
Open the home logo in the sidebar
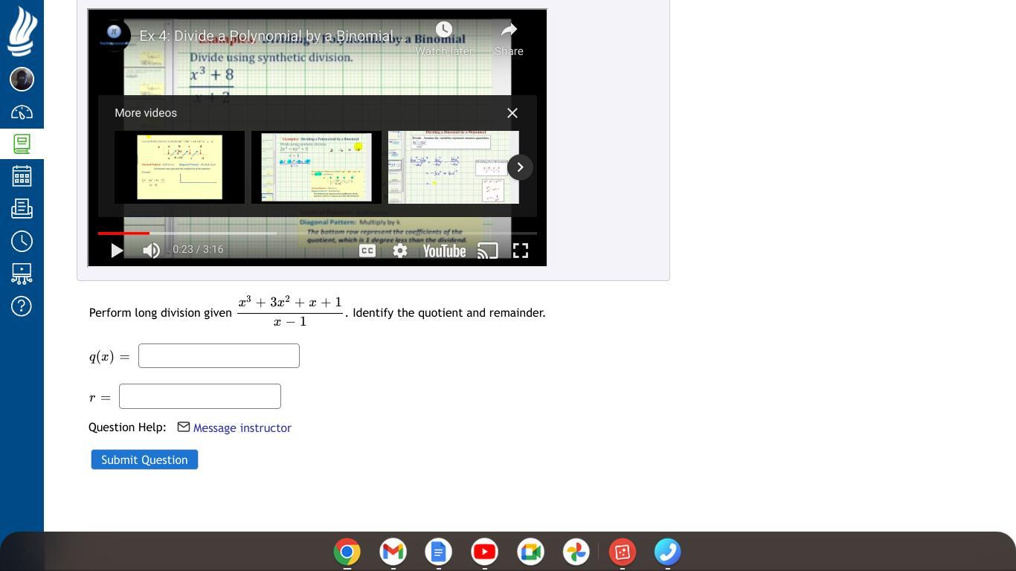(22, 31)
